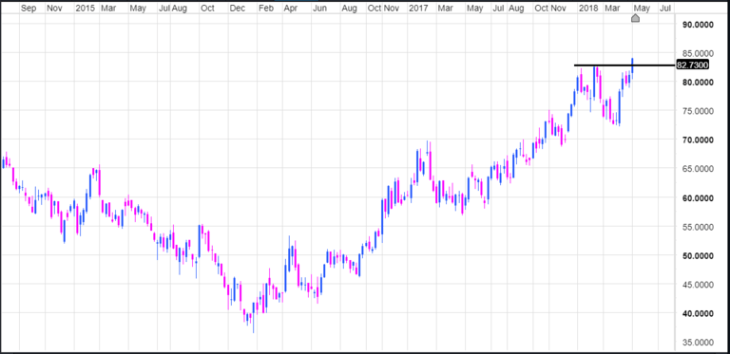Click the 55.0000 price axis label
730x354 pixels.
point(698,227)
